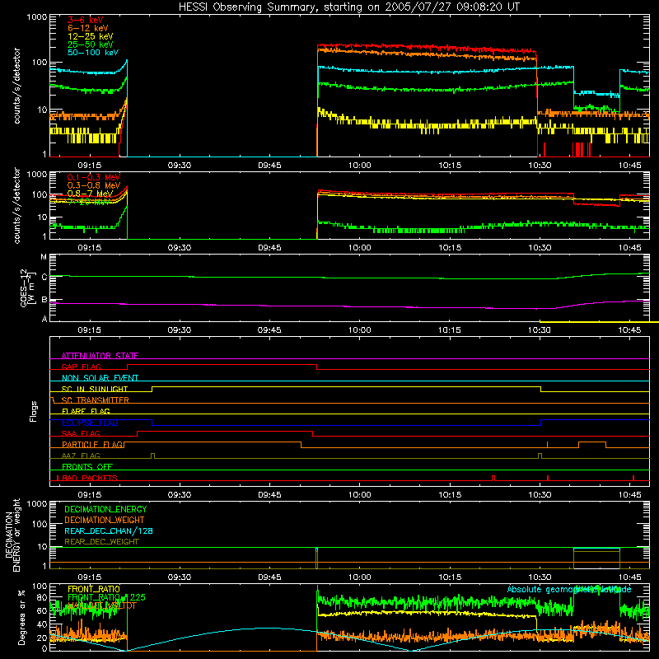This screenshot has height=659, width=659.
Task: Click the 'A' class tick on GOES panel
Action: pyautogui.click(x=44, y=319)
